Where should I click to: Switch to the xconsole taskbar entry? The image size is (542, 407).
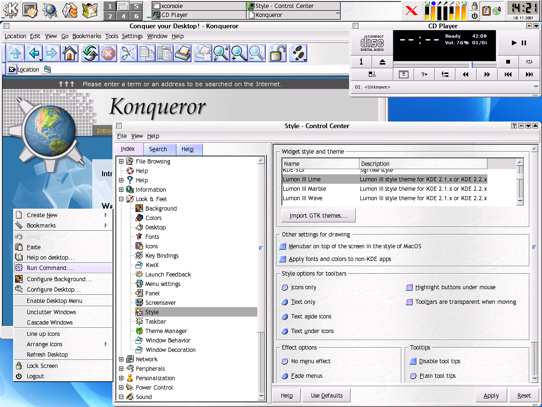[x=199, y=6]
